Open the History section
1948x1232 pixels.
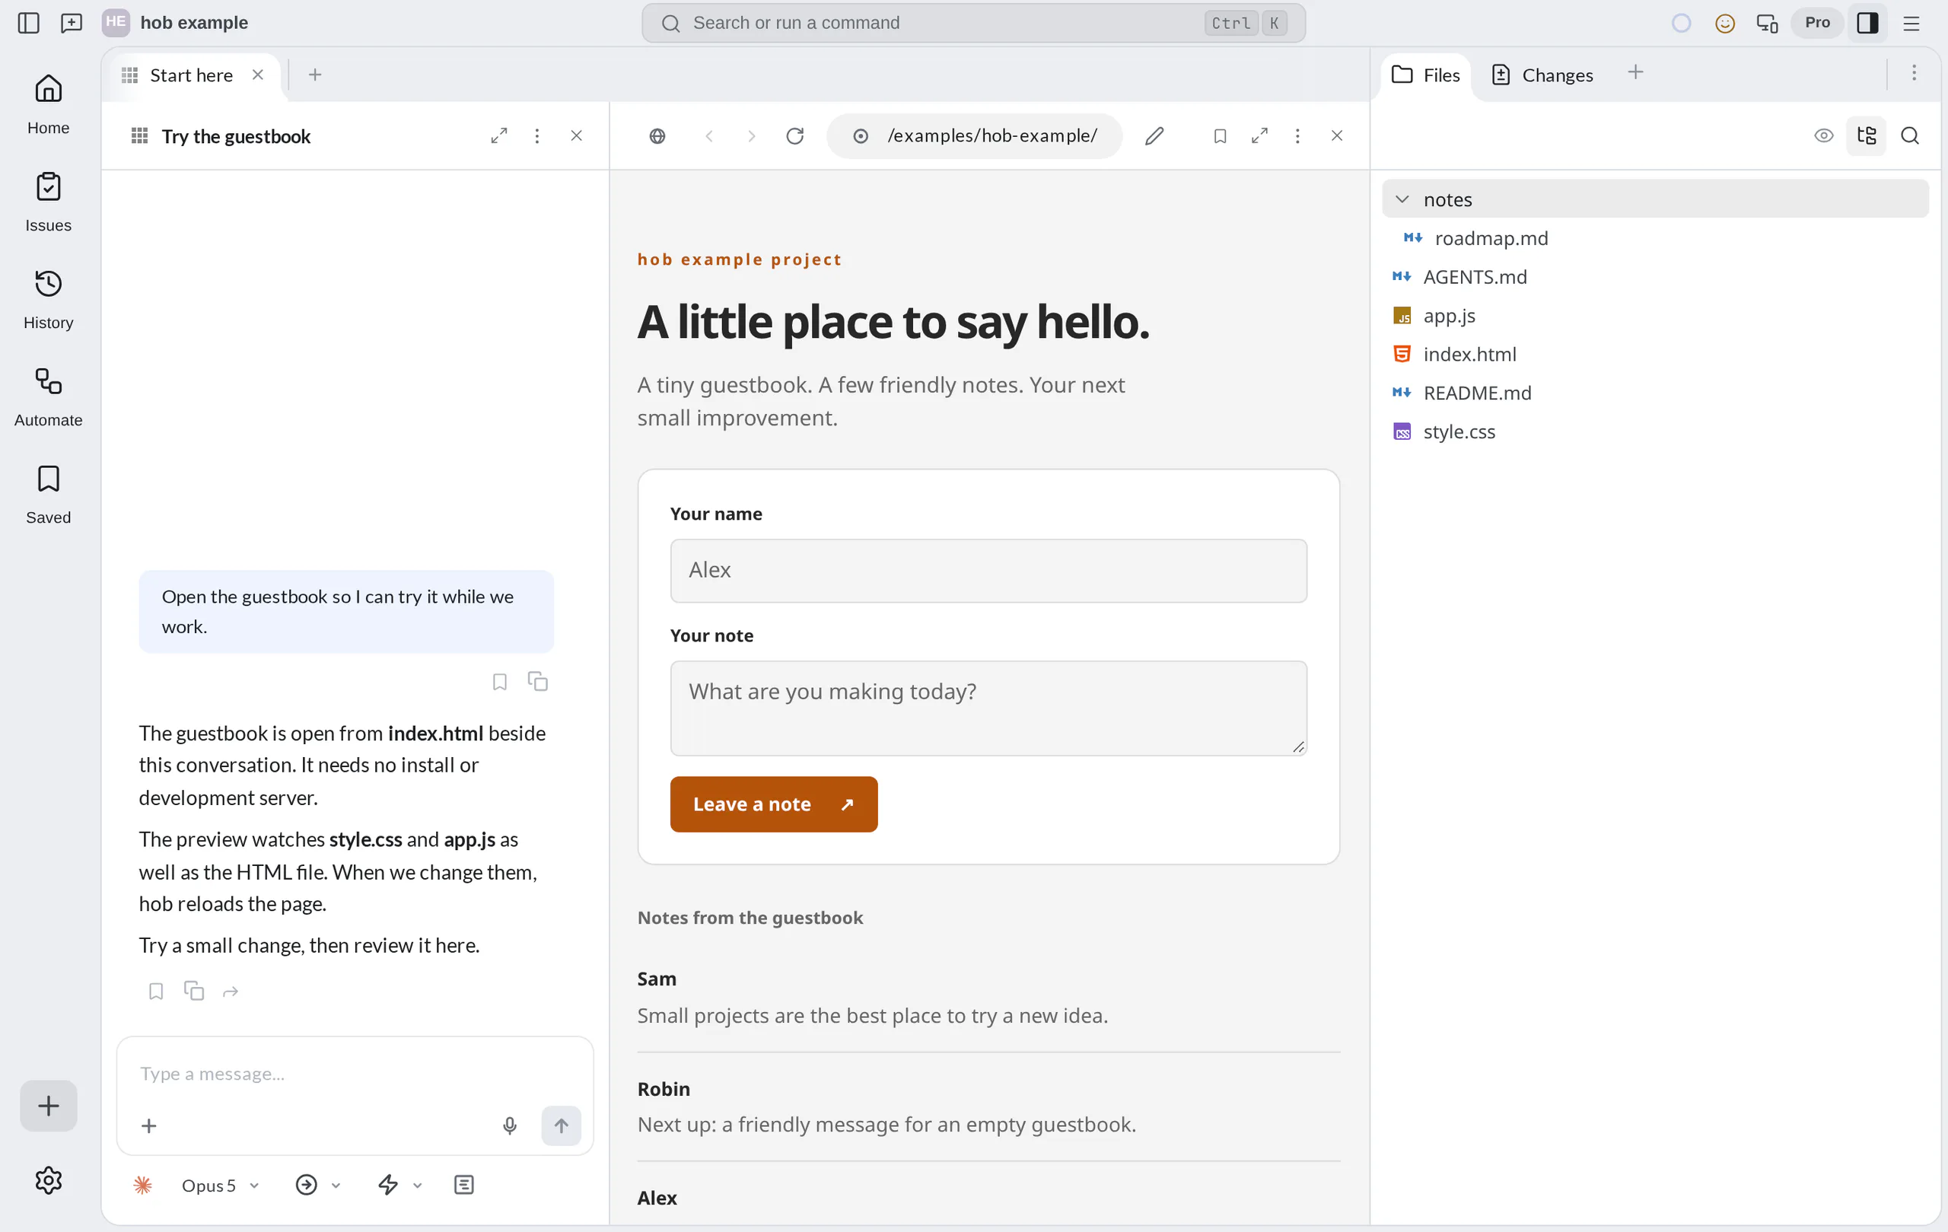49,299
